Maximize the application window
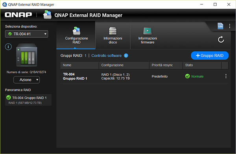This screenshot has width=236, height=154. (x=215, y=4)
